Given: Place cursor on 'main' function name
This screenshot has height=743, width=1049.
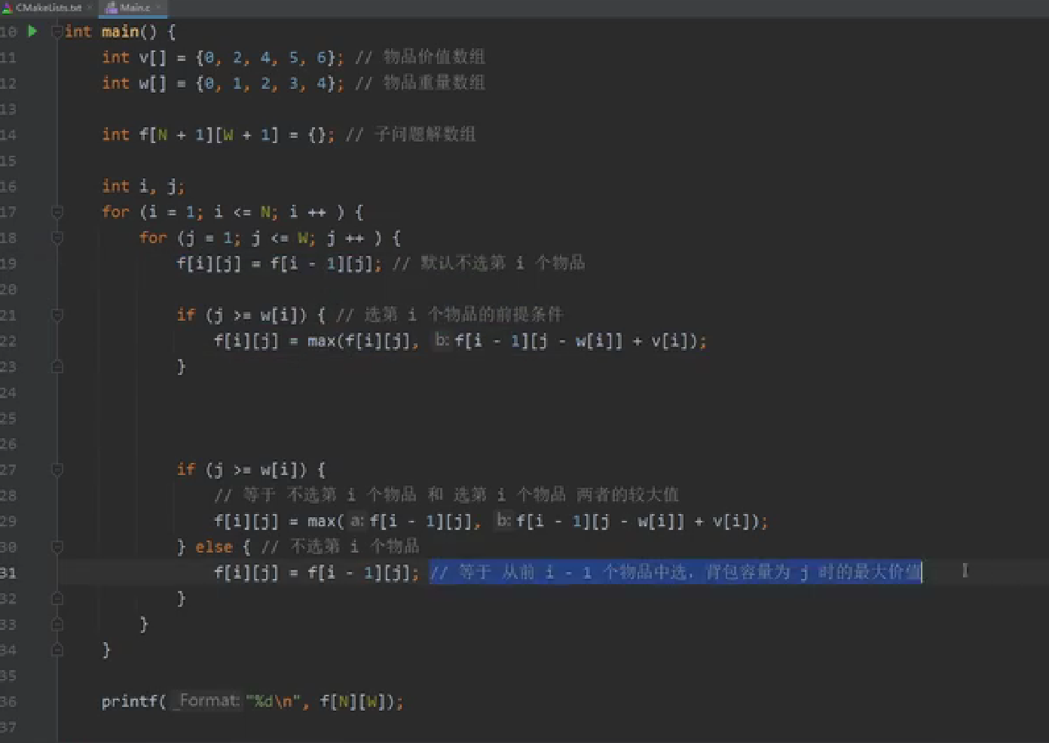Looking at the screenshot, I should pos(120,32).
